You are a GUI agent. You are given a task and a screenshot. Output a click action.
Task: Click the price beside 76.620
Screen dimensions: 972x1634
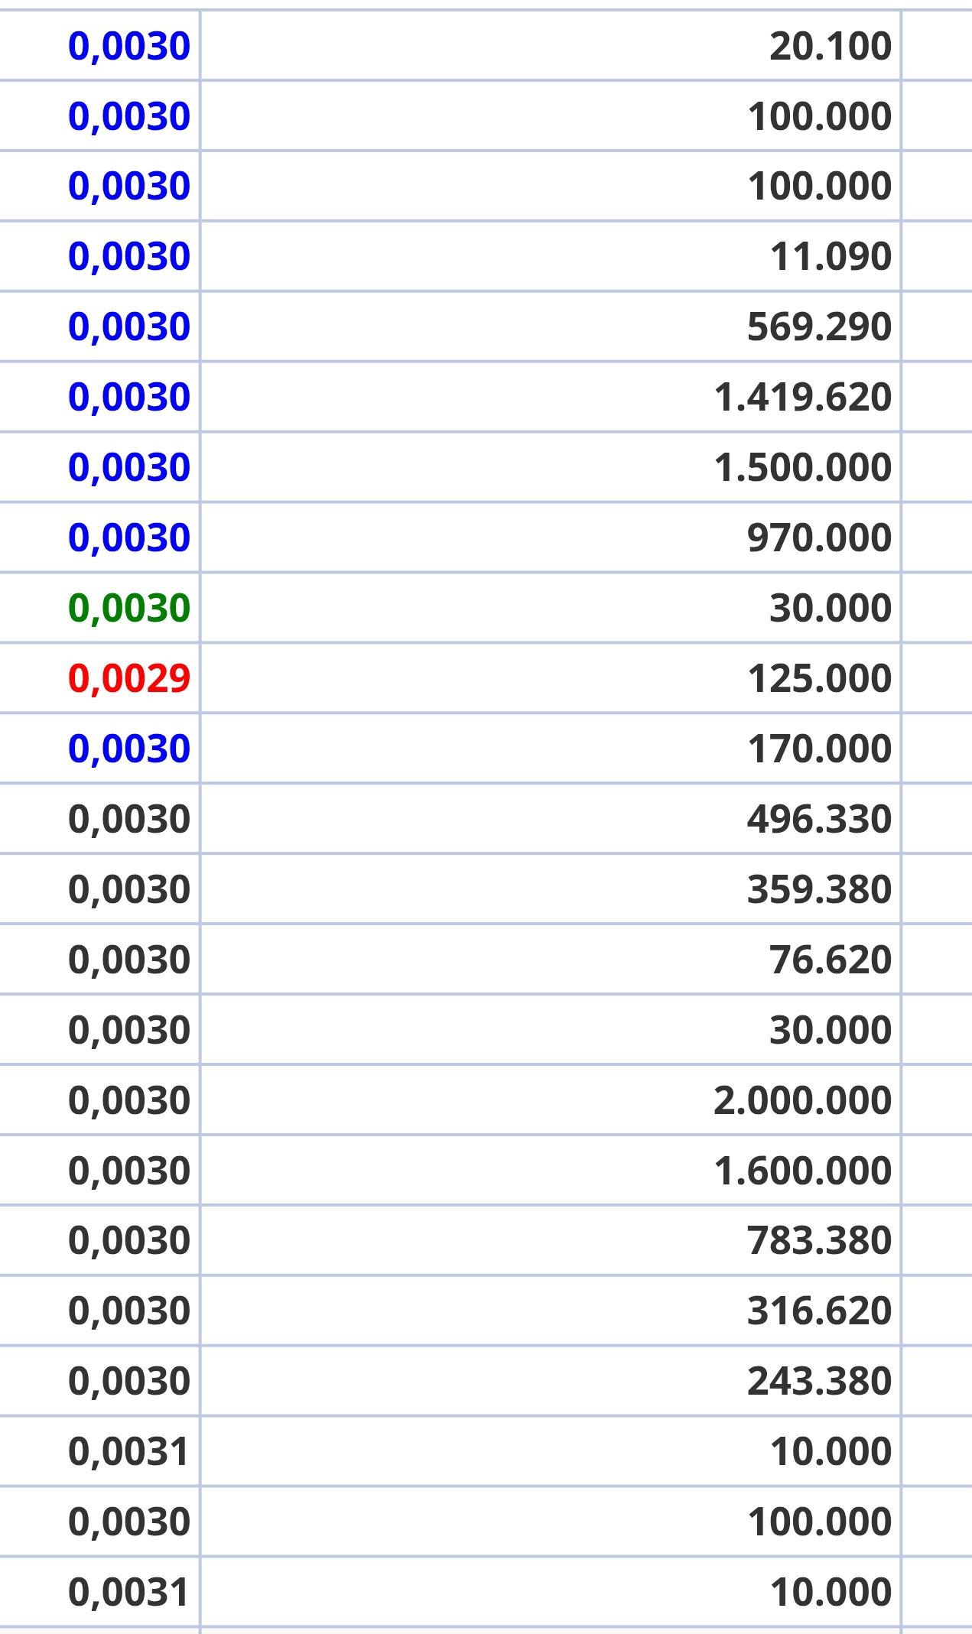tap(129, 960)
